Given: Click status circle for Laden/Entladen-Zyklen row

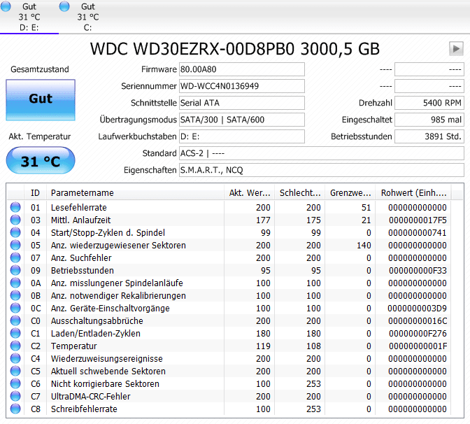Looking at the screenshot, I should click(15, 333).
